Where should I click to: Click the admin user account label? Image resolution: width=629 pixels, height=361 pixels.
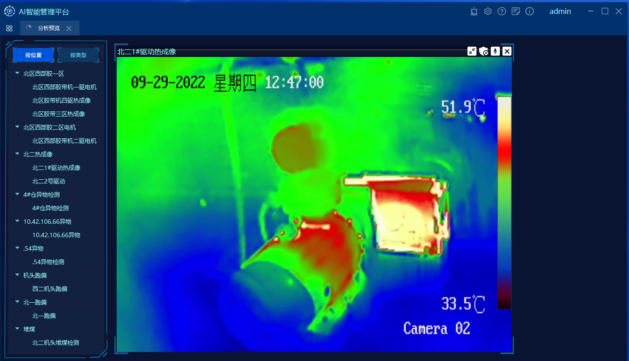point(560,12)
